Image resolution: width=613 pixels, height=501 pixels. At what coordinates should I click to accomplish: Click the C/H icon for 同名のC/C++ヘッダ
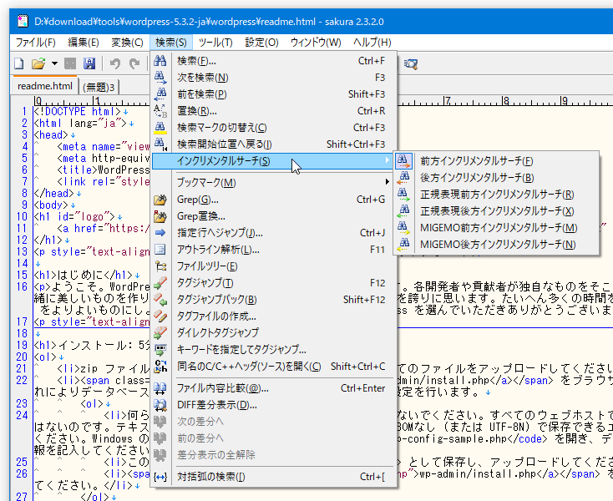tap(160, 367)
